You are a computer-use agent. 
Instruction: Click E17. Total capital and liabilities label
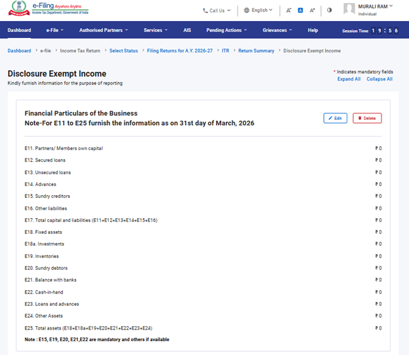[x=91, y=220]
